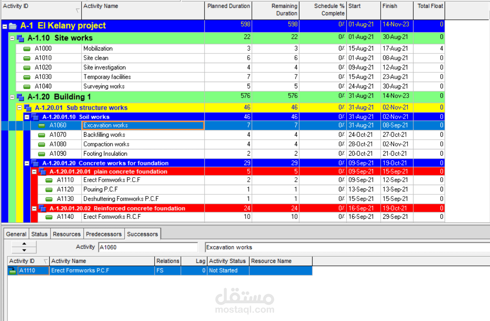Click the up arrow next to Activity field
The height and width of the screenshot is (321, 490).
(x=24, y=244)
